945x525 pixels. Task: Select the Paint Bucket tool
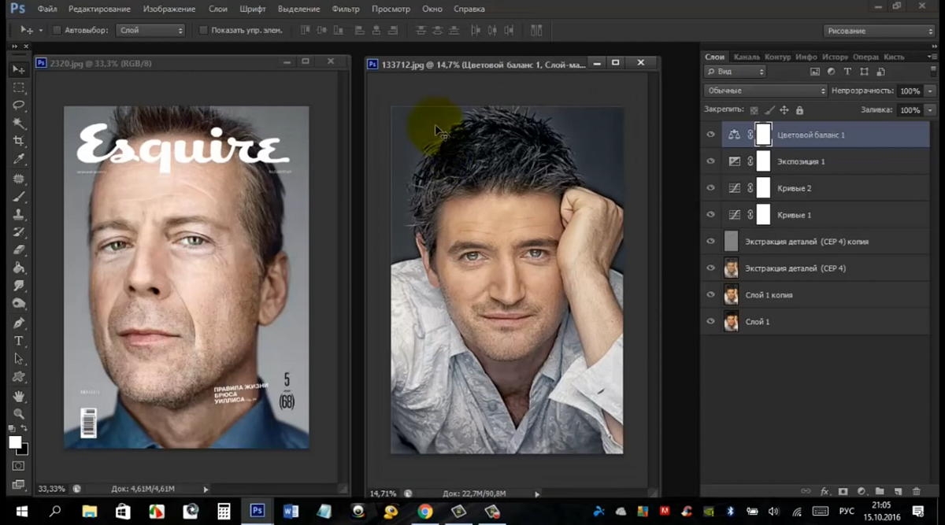19,268
